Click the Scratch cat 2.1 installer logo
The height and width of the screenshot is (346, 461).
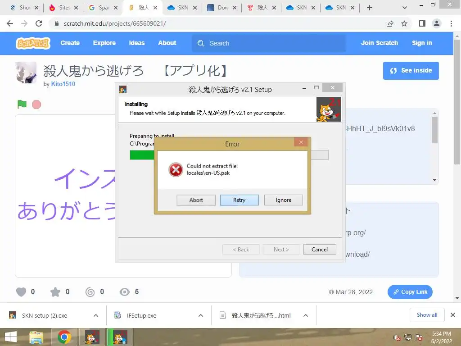coord(329,109)
